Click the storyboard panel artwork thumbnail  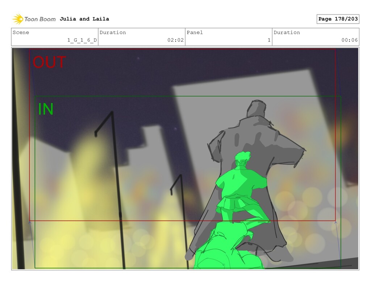point(185,158)
